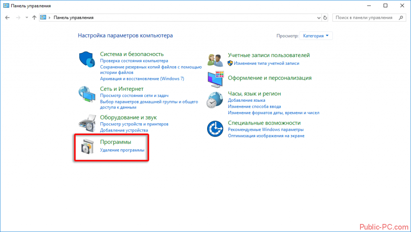This screenshot has height=232, width=411.
Task: Click the Ease of Access blue icon
Action: (215, 129)
